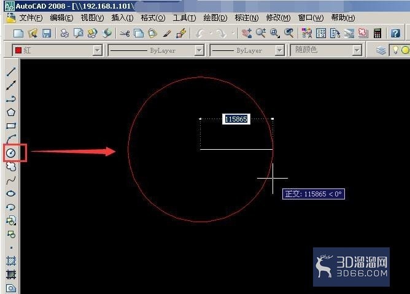Click the Undo arrow icon

[x=201, y=33]
